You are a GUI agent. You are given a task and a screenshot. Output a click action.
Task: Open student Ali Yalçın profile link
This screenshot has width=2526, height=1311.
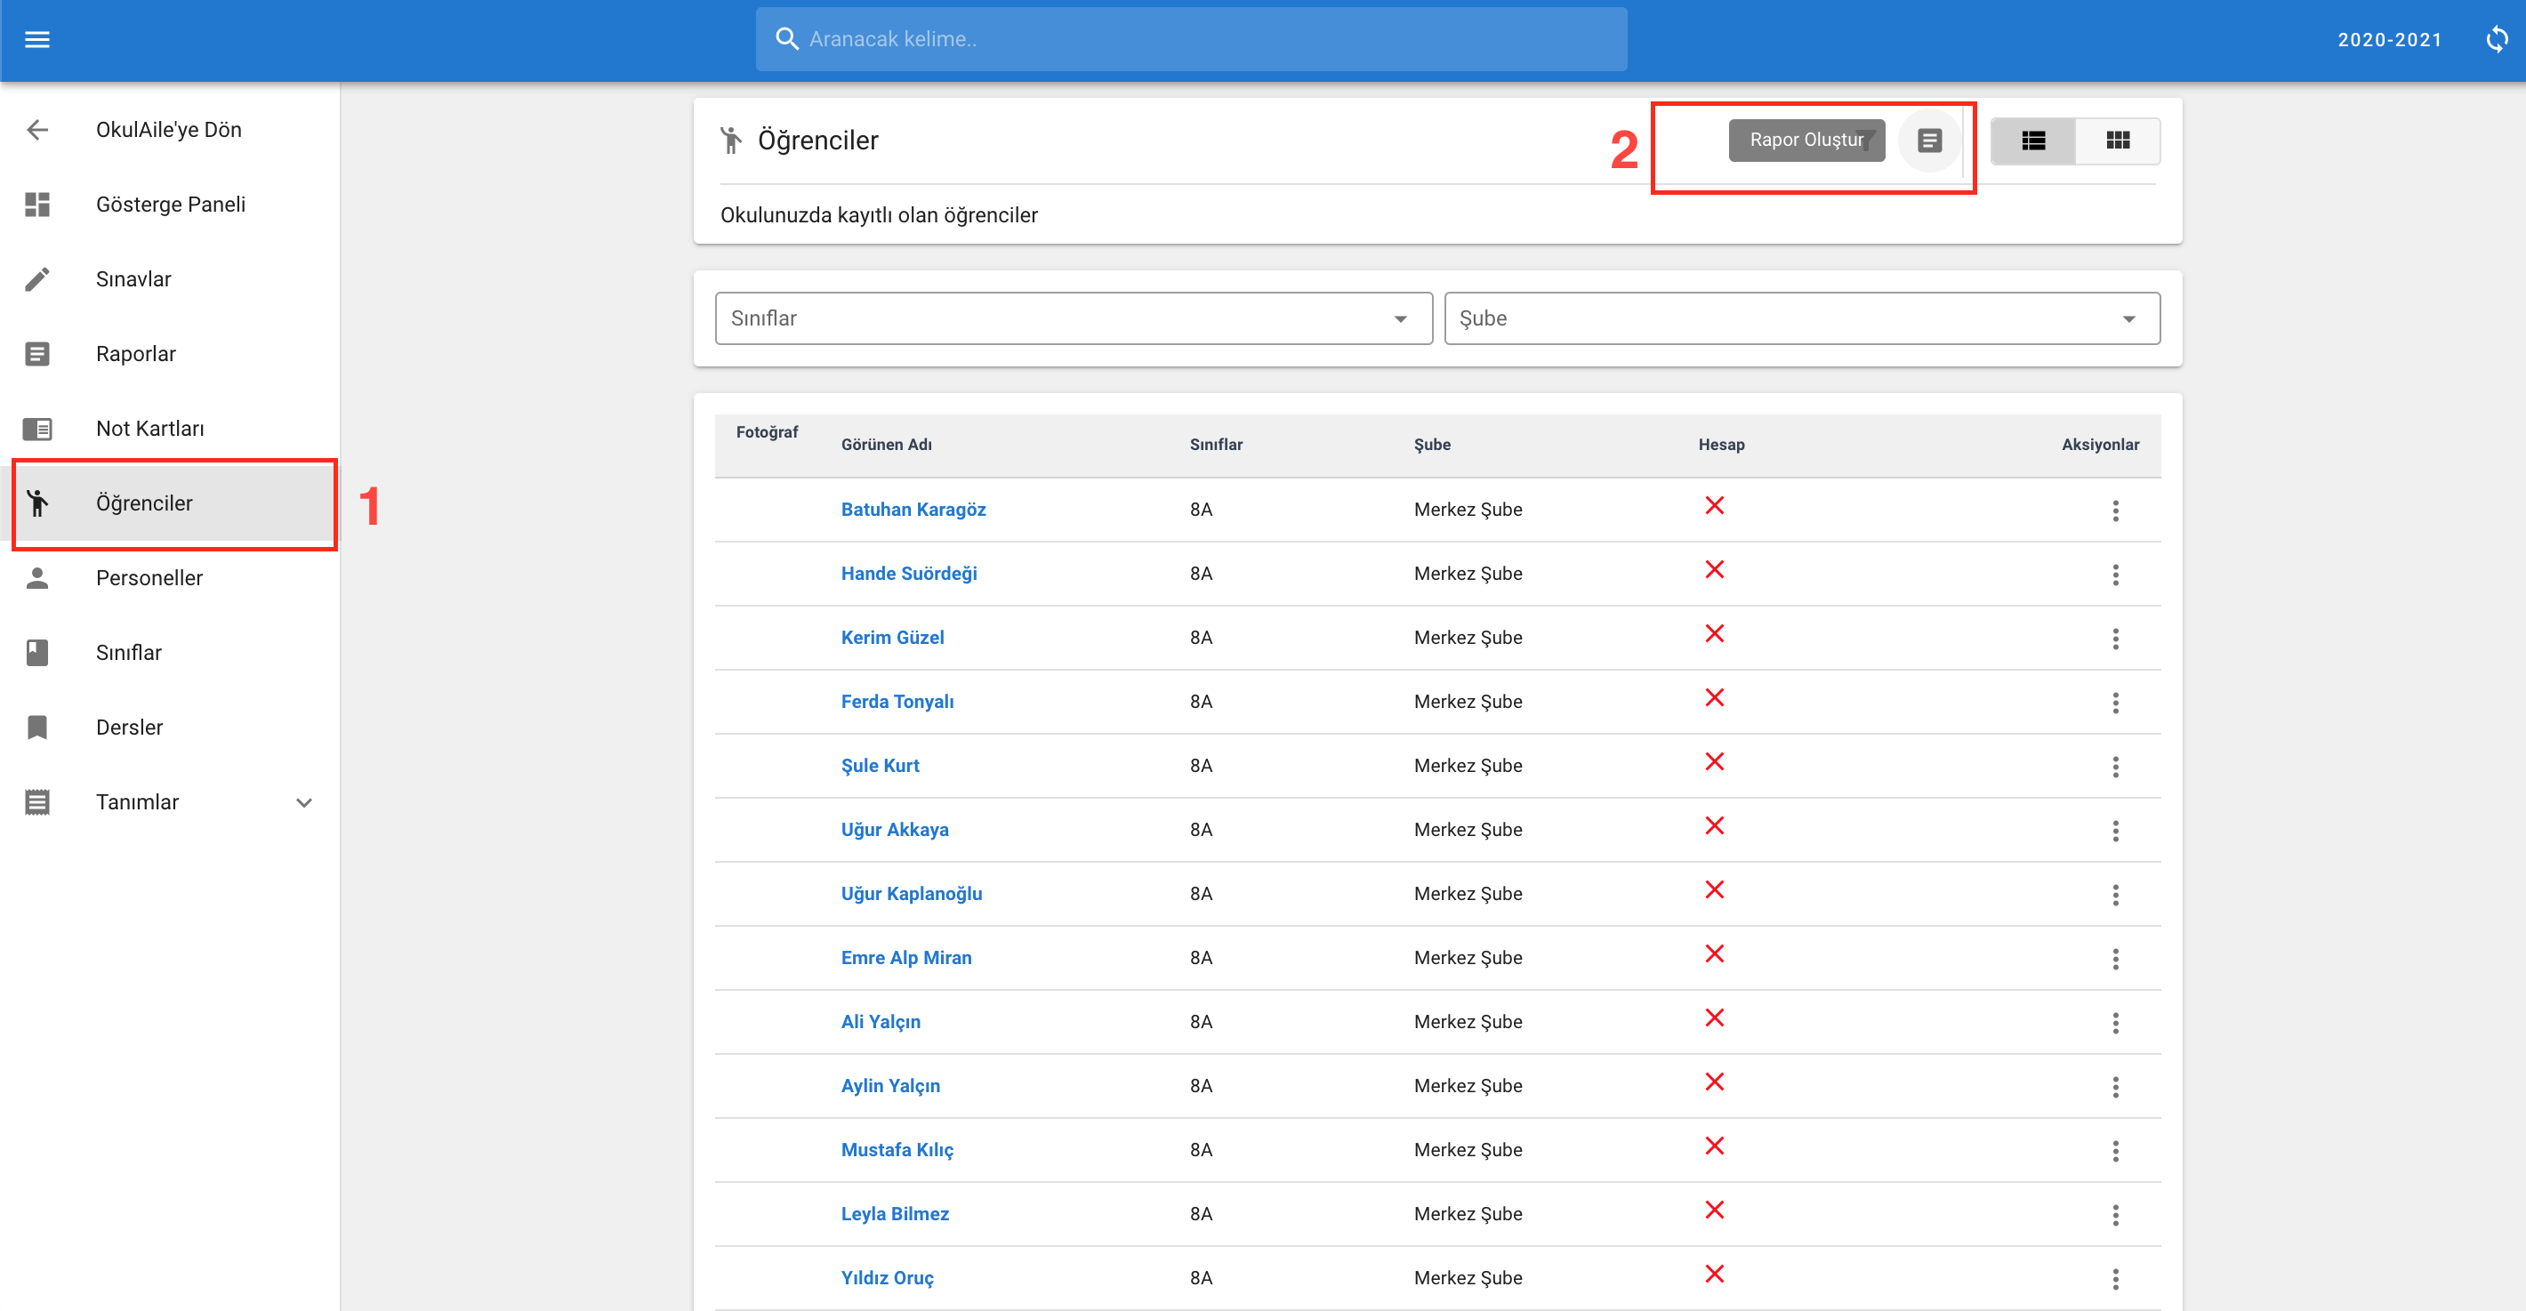pyautogui.click(x=881, y=1022)
